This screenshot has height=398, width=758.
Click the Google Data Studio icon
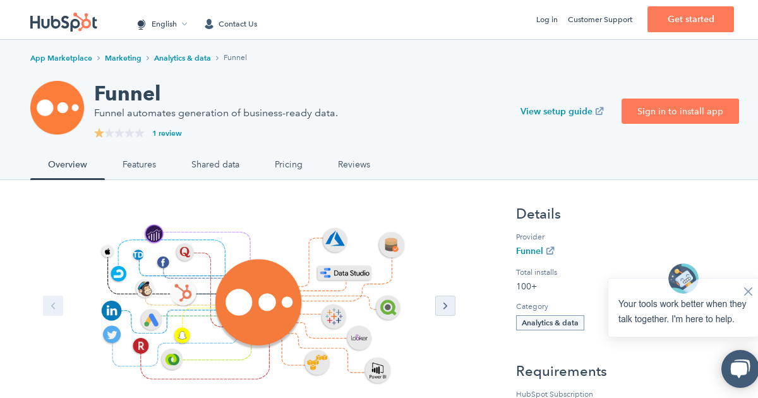344,273
